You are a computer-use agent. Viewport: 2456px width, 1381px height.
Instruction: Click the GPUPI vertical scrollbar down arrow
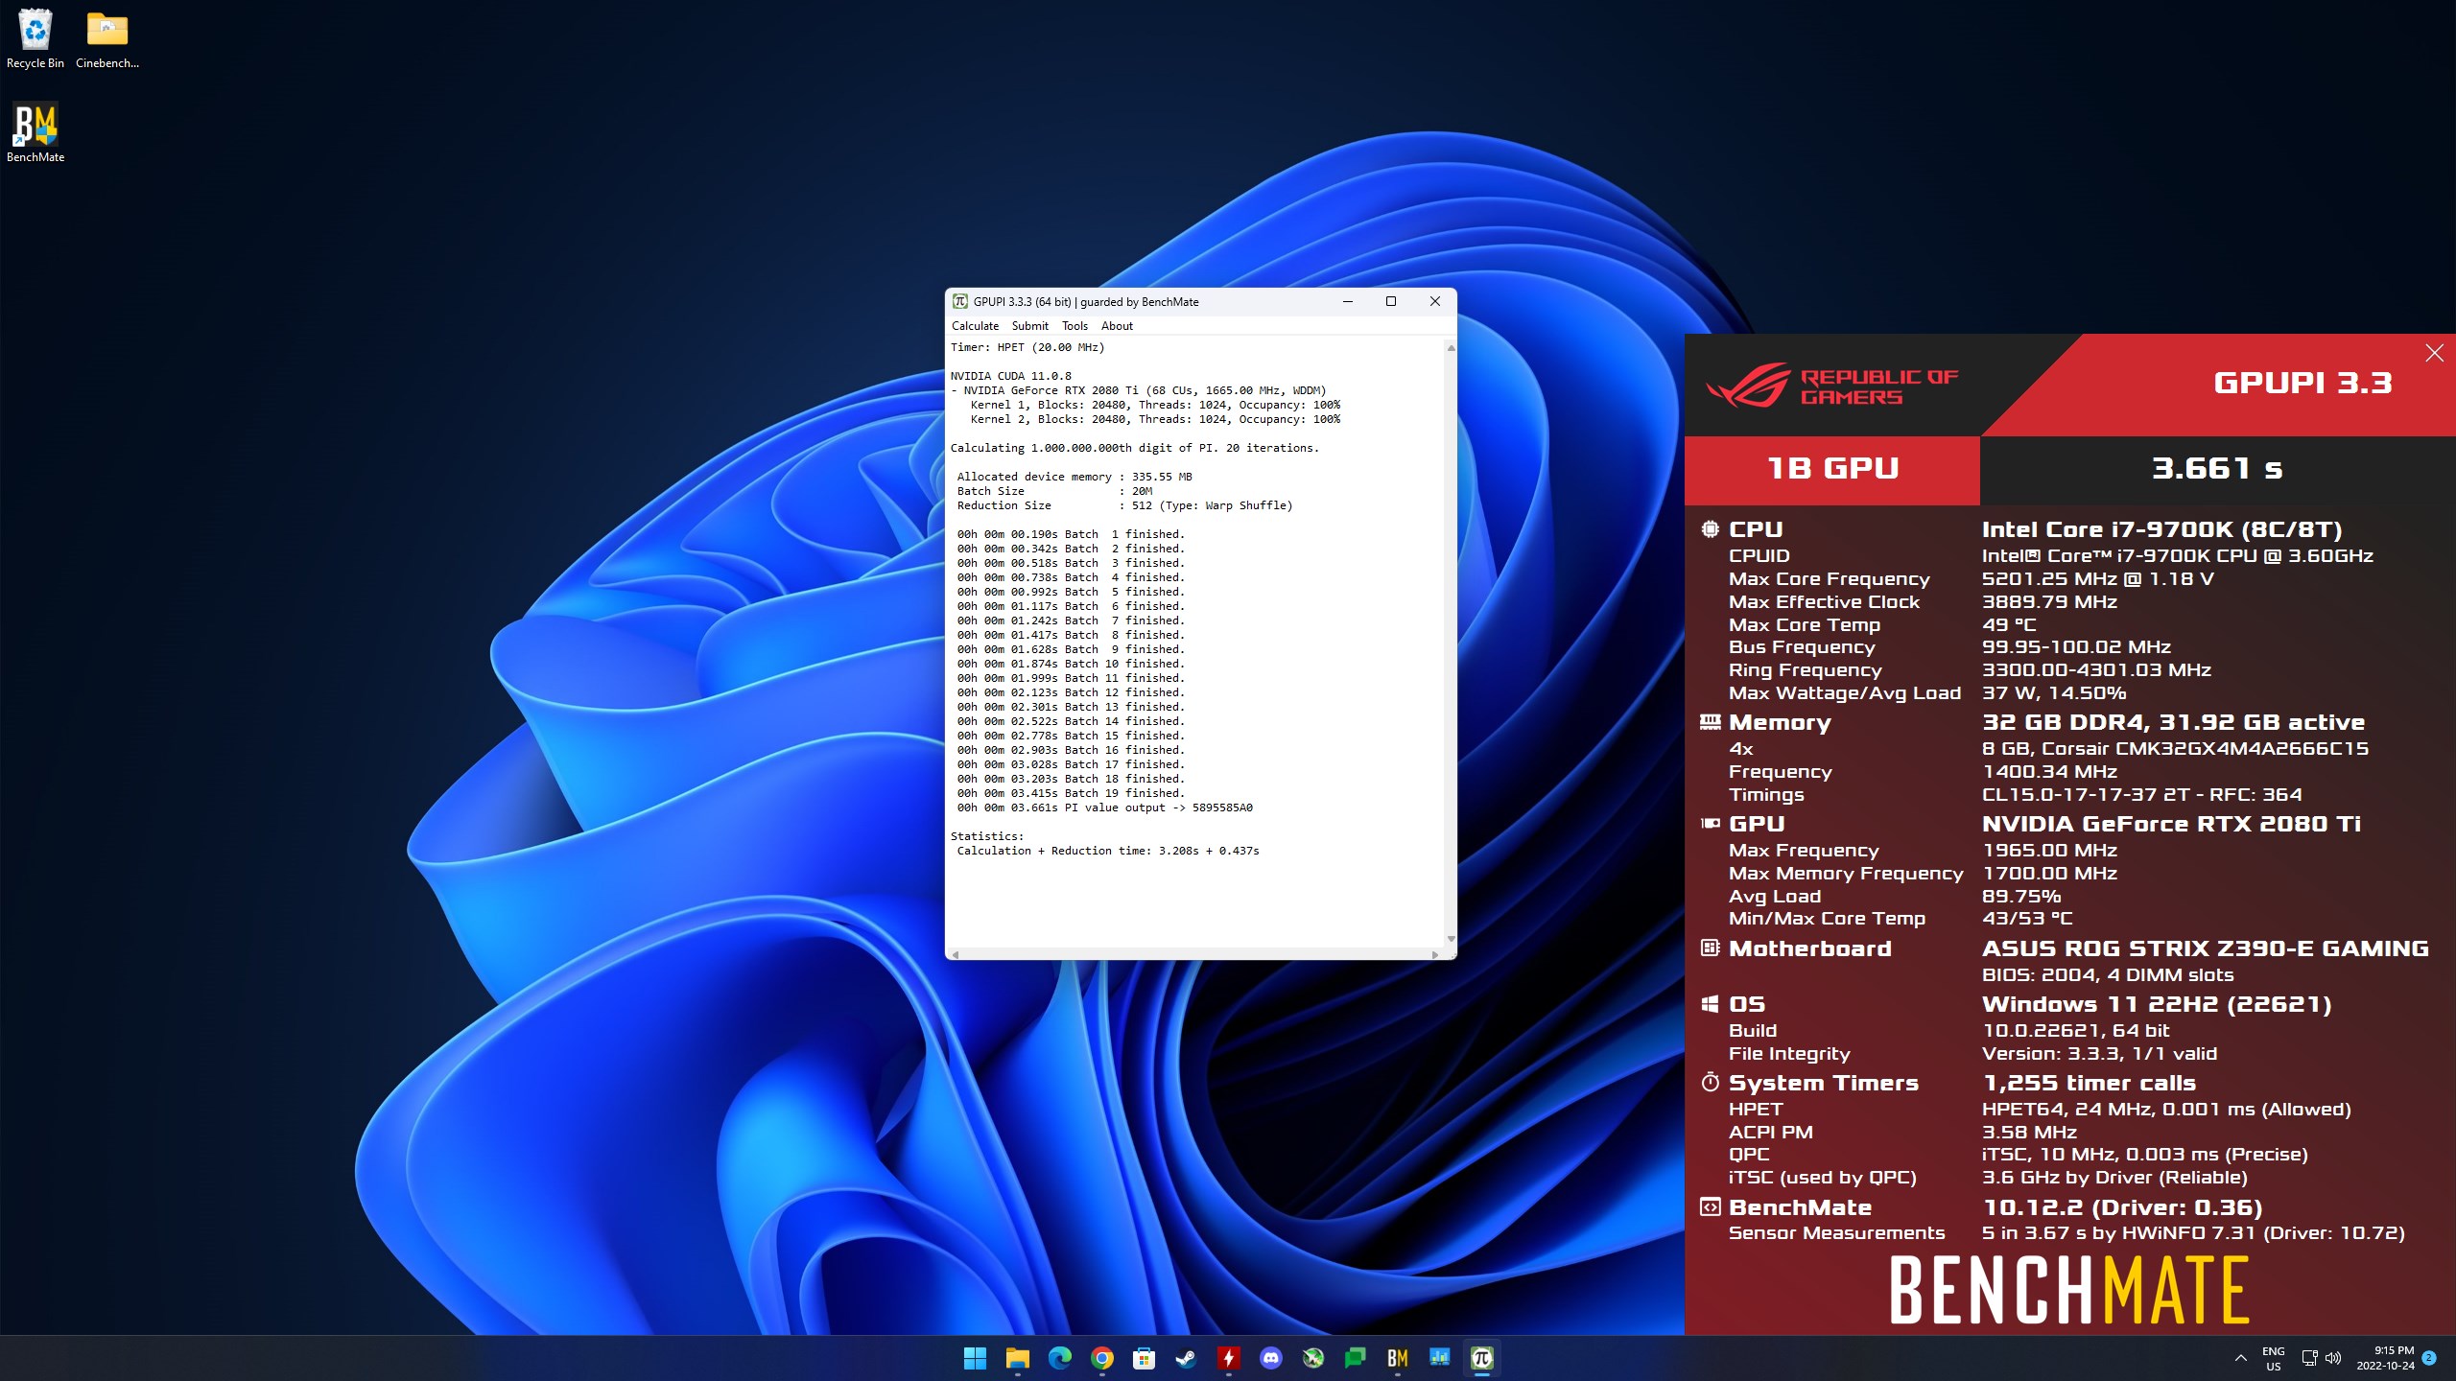click(1451, 939)
